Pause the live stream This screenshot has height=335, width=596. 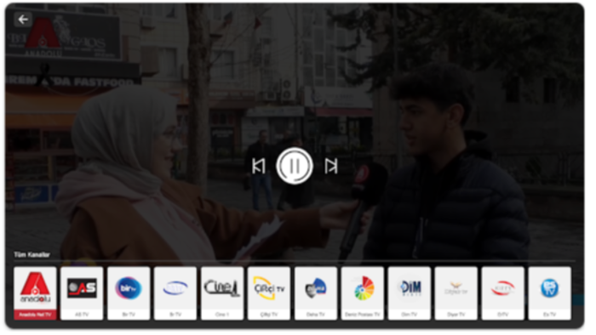tap(295, 166)
